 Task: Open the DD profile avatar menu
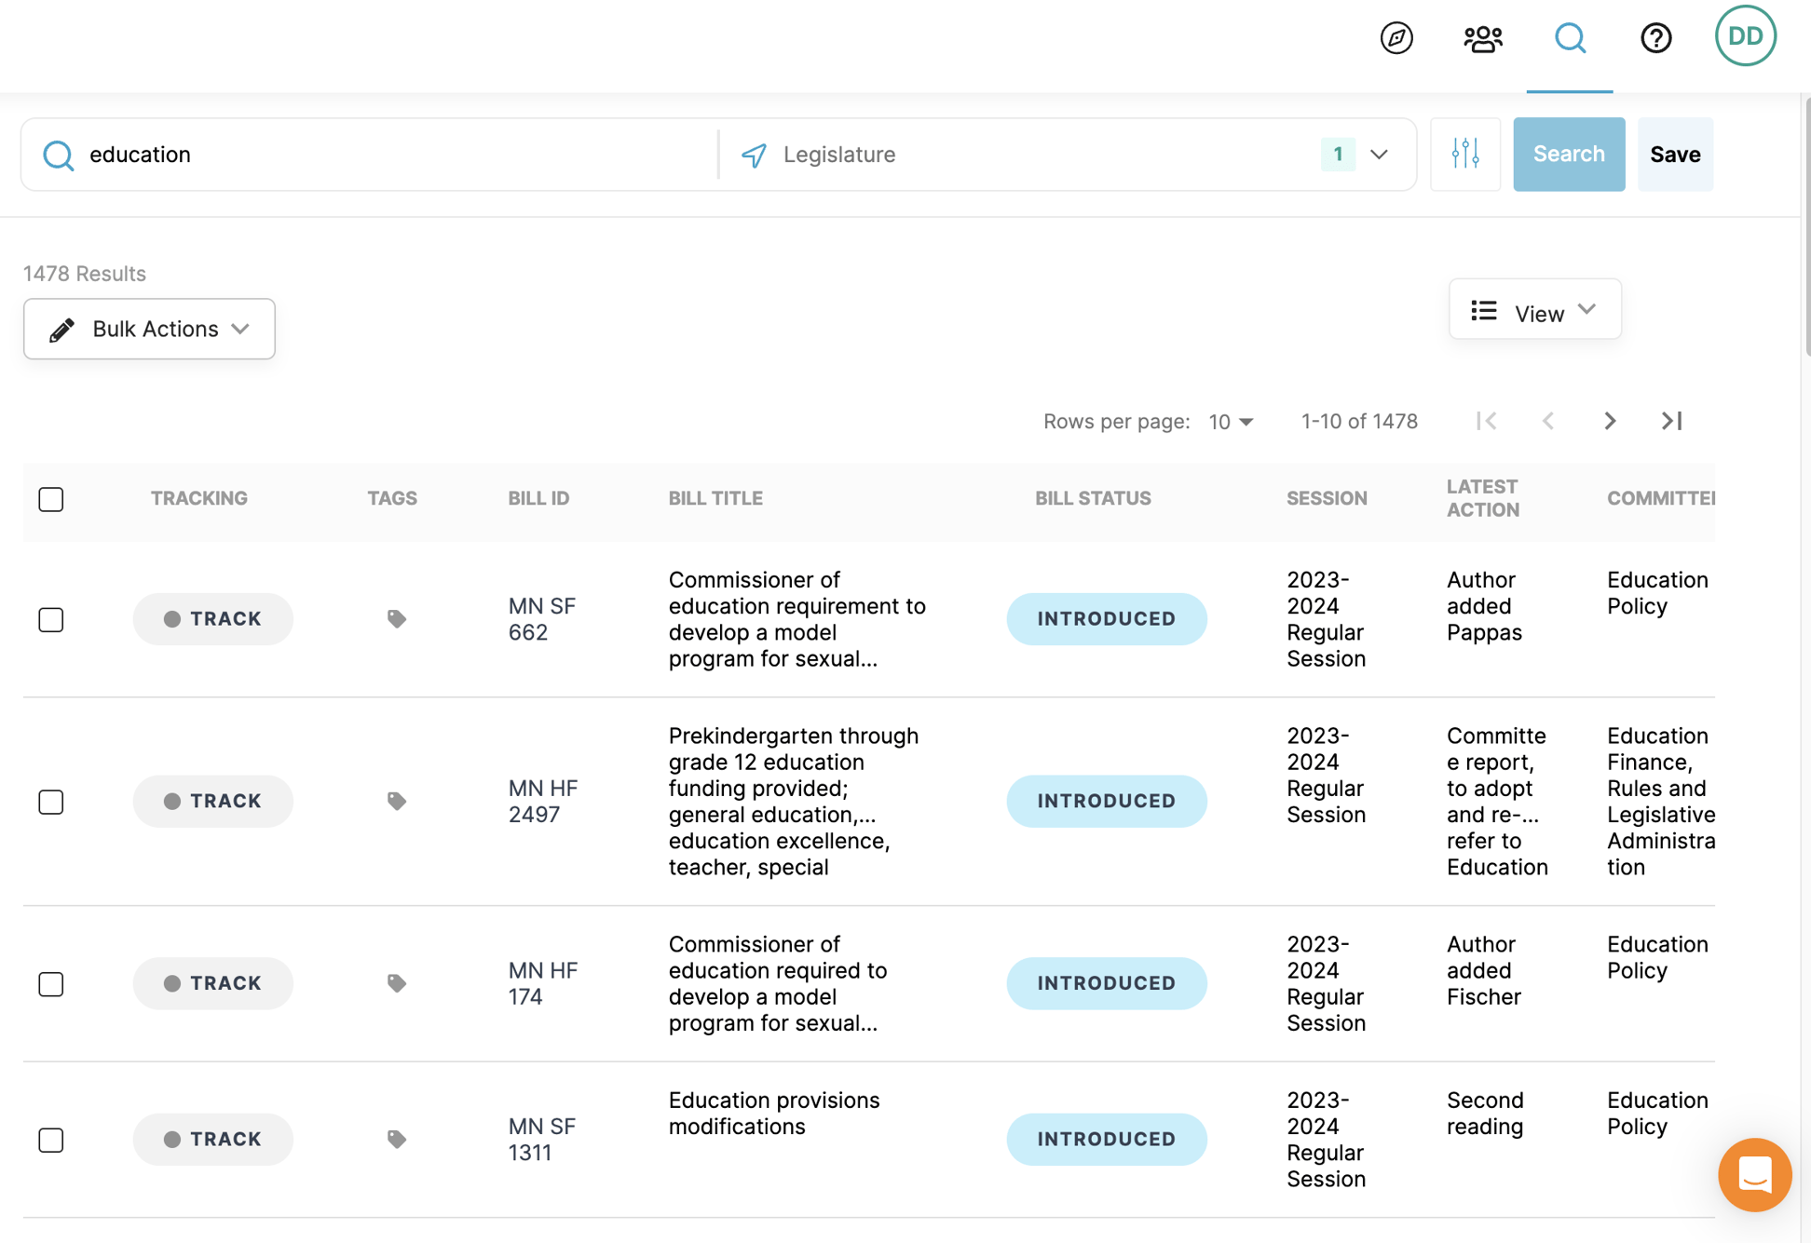point(1745,36)
